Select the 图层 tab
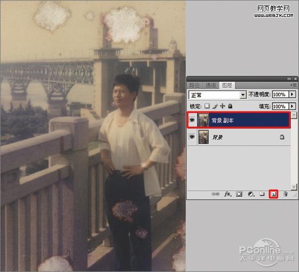The height and width of the screenshot is (272, 299). [227, 85]
